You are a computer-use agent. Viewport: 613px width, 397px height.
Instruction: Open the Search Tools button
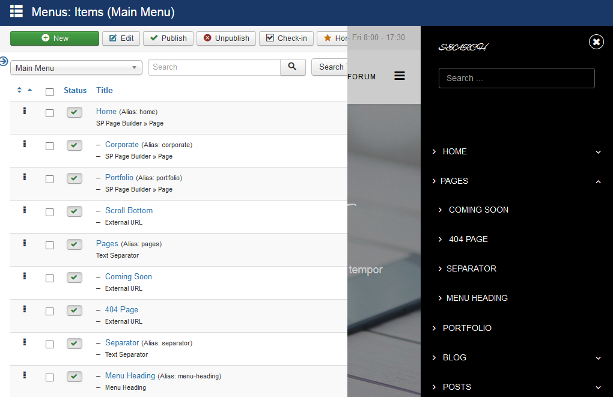pos(329,67)
